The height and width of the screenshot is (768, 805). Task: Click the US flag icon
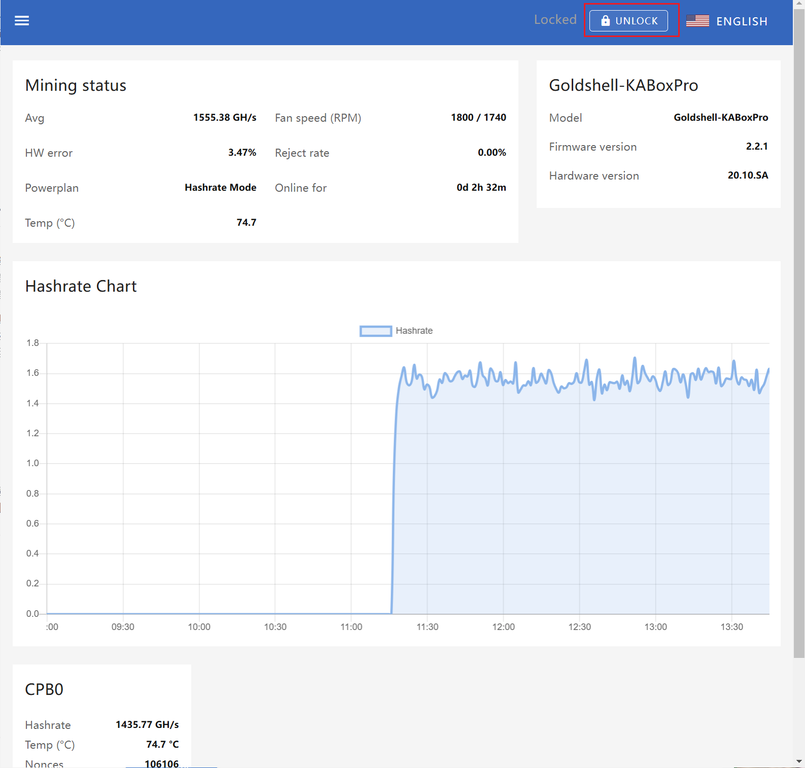coord(697,21)
